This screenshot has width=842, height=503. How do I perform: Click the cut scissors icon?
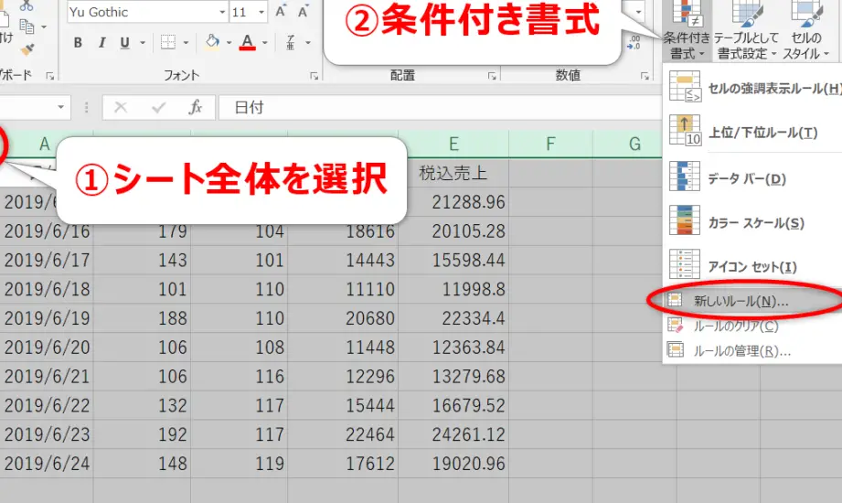(26, 5)
